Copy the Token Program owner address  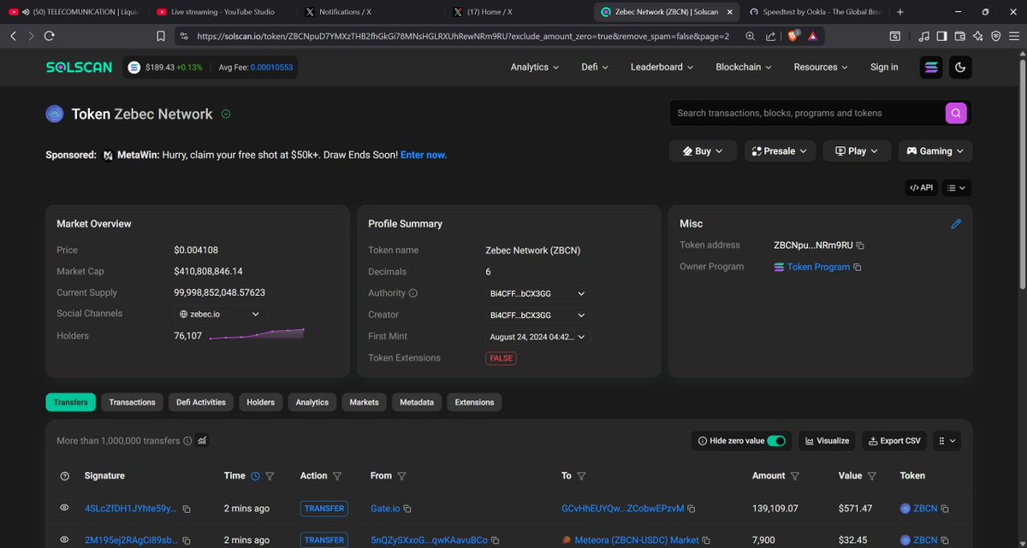[858, 267]
